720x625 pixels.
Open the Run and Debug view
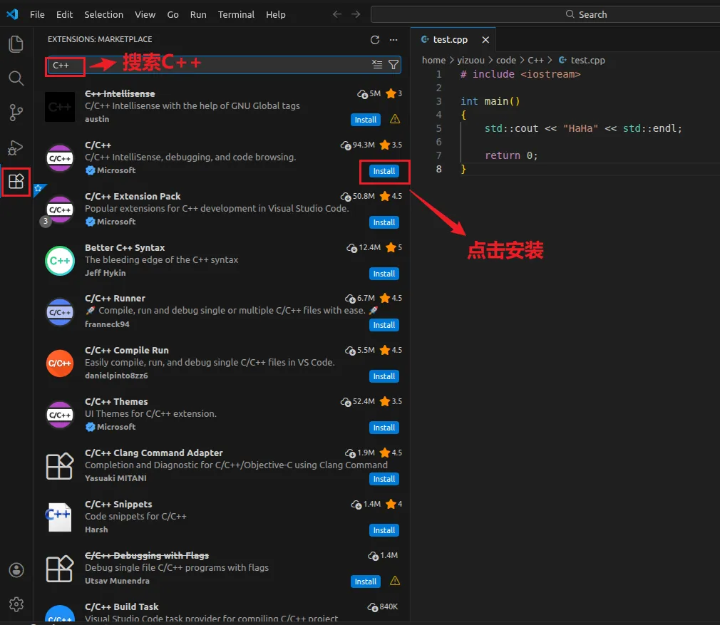click(x=16, y=148)
